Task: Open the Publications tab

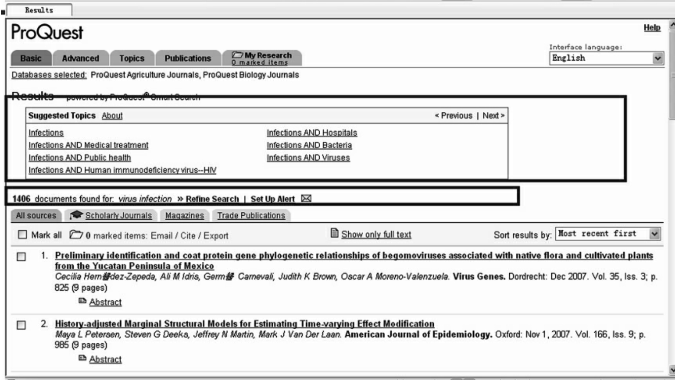Action: tap(187, 58)
